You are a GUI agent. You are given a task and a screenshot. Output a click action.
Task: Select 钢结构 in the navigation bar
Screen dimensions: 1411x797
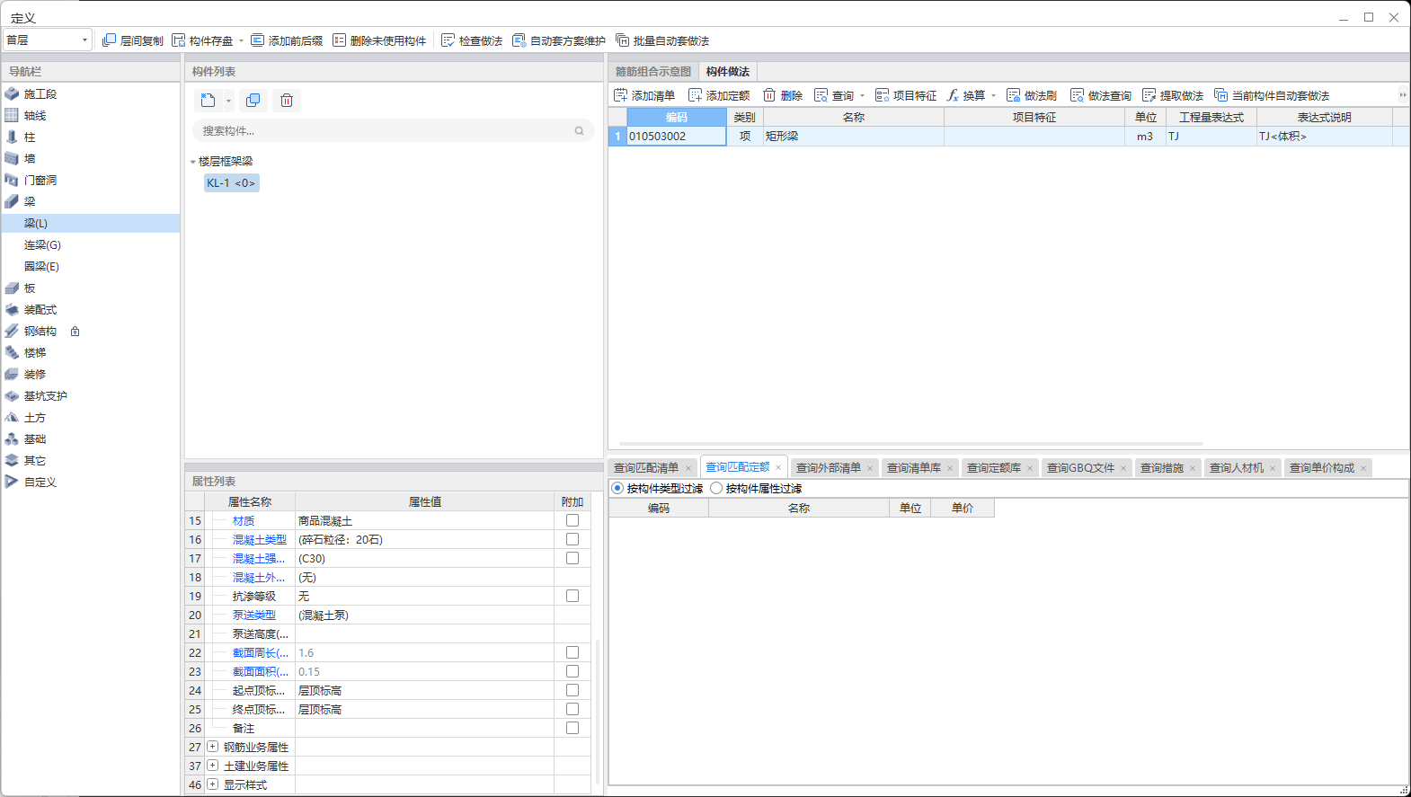(x=40, y=332)
